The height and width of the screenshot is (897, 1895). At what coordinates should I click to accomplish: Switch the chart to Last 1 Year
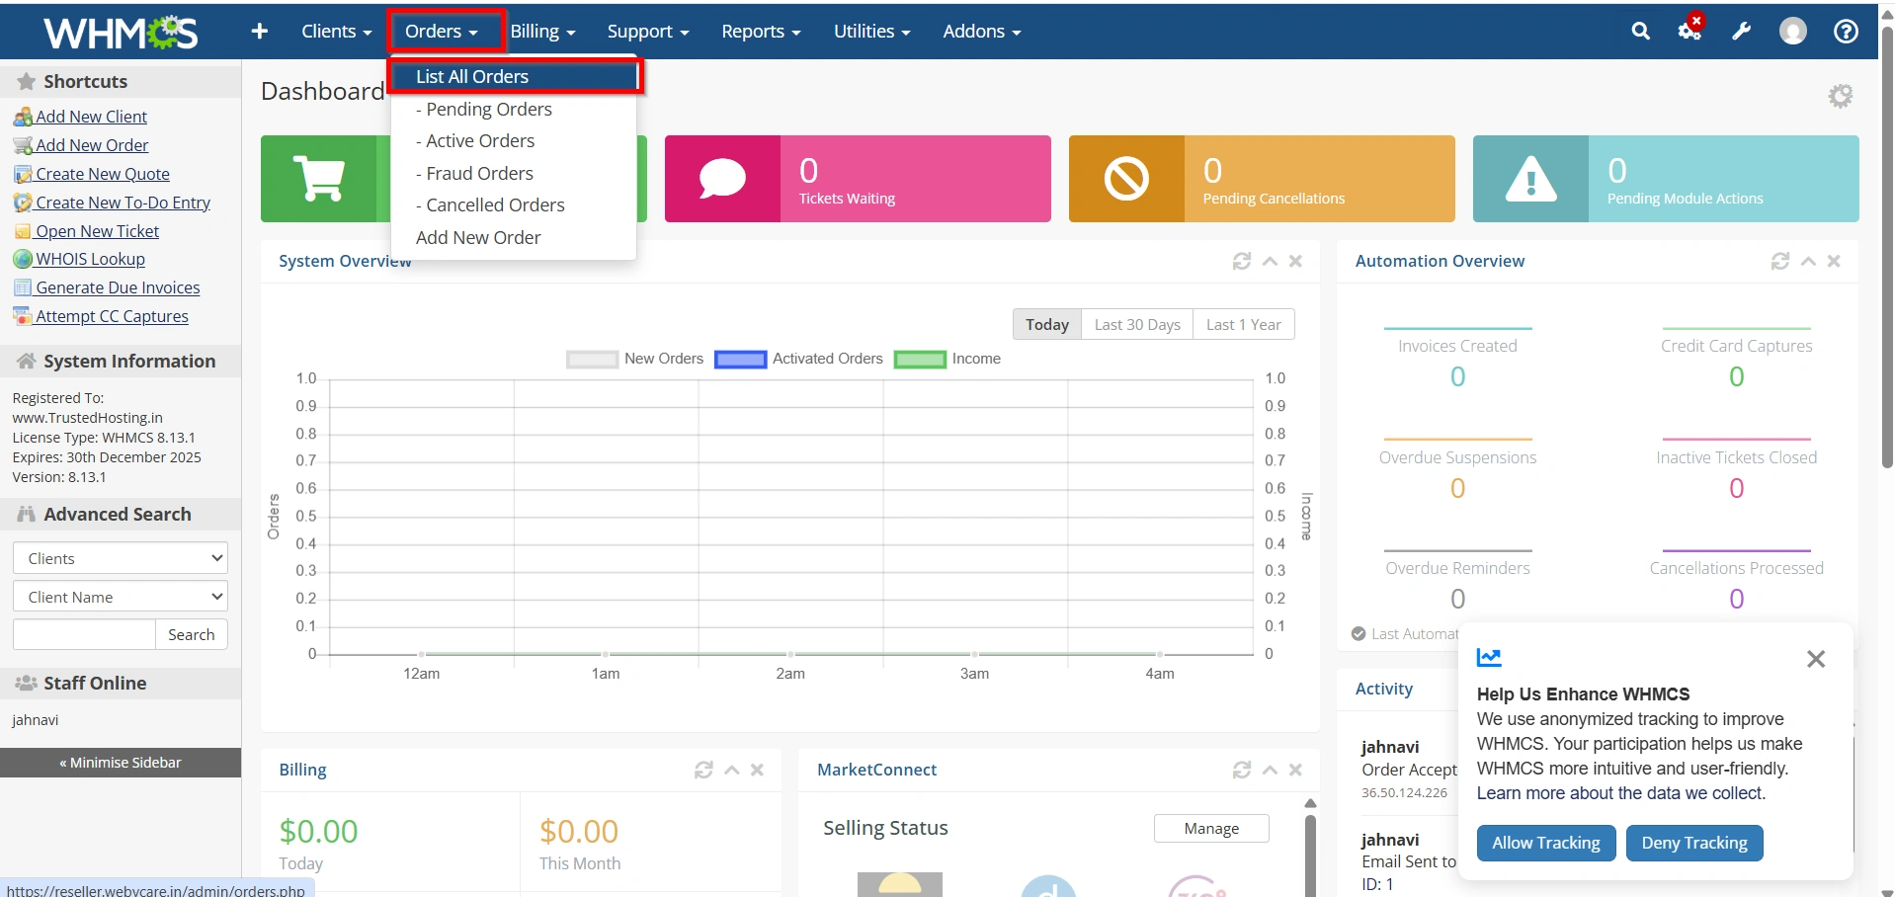[1243, 324]
